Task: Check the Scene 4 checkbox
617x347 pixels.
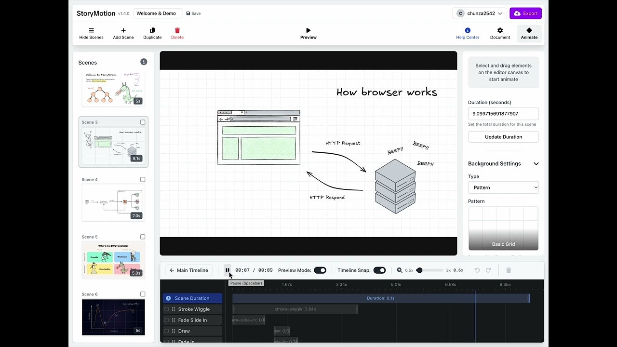Action: 143,179
